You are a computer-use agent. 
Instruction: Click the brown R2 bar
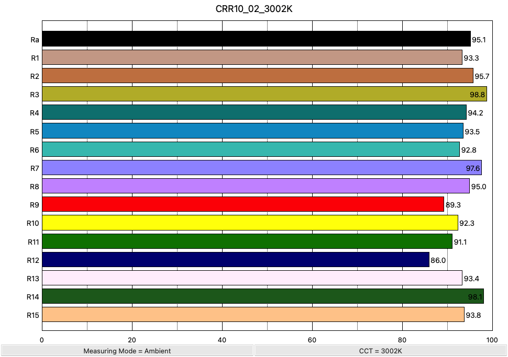point(258,76)
